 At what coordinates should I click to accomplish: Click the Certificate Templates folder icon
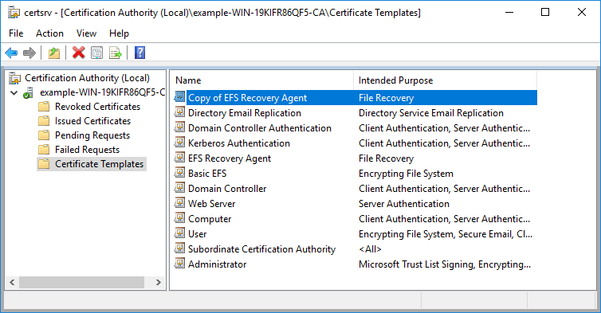[x=44, y=164]
